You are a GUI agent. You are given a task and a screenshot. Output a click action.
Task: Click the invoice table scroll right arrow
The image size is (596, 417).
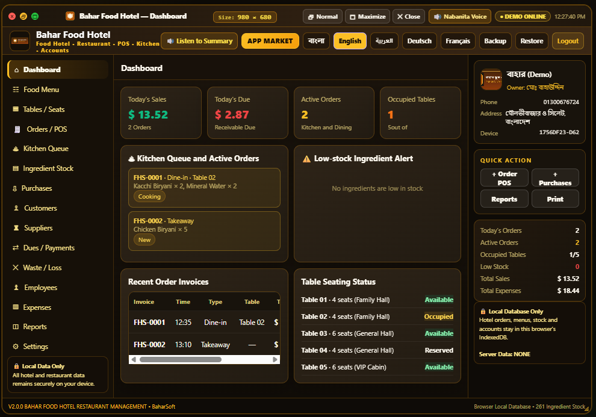pos(275,360)
